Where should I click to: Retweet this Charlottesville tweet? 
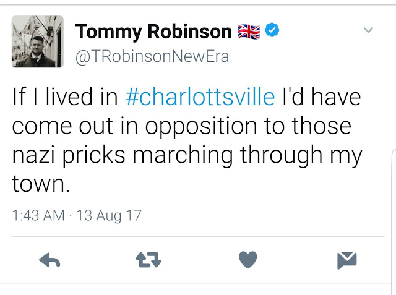(148, 261)
